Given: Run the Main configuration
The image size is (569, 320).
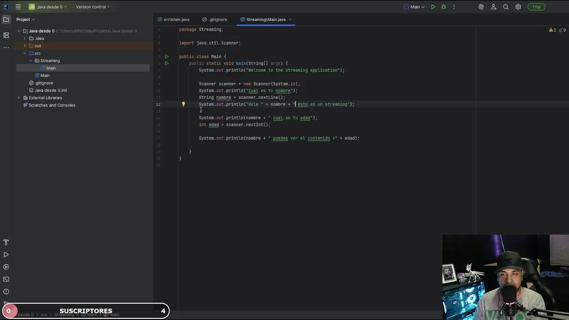Looking at the screenshot, I should pos(433,7).
